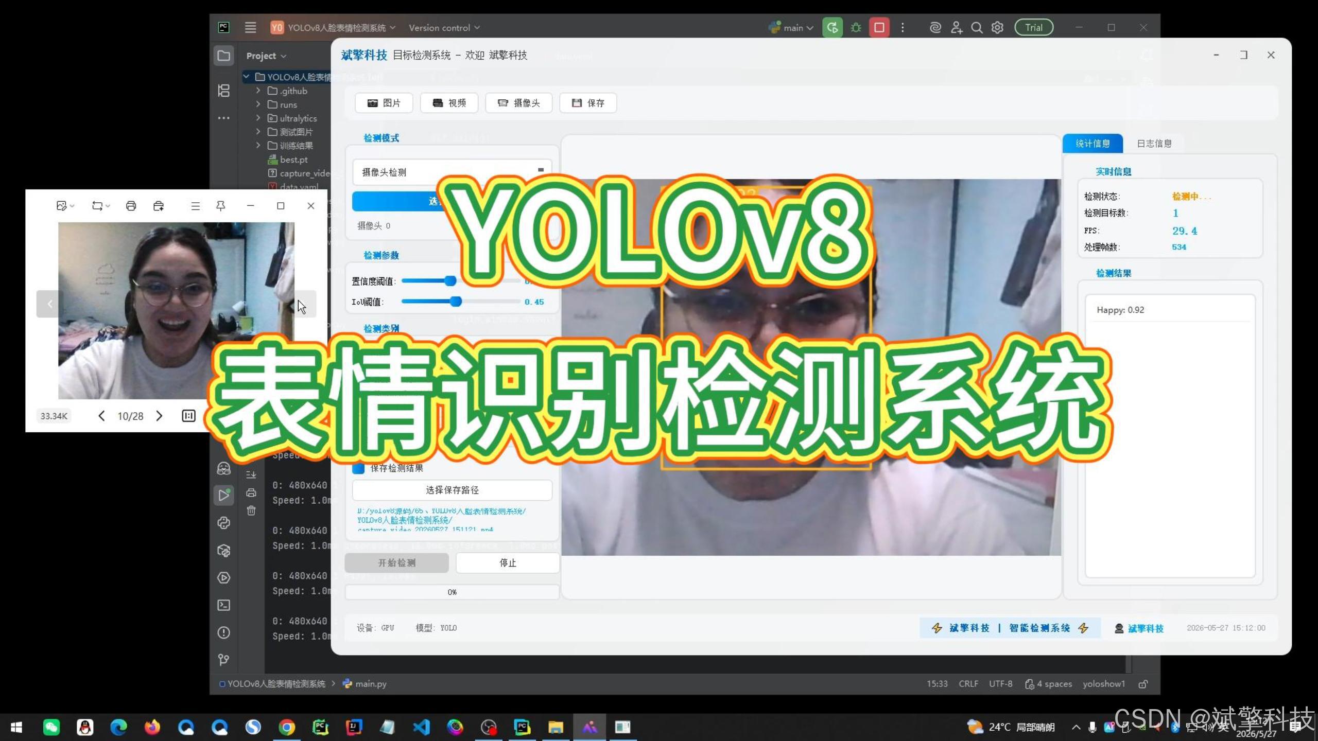Click the Trial license button
Screen dimensions: 1318x741
(x=1034, y=28)
